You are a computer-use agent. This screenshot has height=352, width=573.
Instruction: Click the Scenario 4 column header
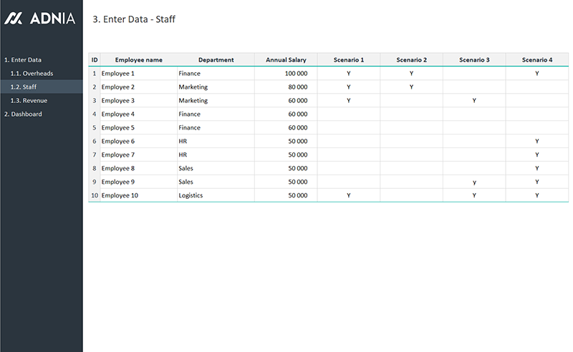pyautogui.click(x=536, y=60)
